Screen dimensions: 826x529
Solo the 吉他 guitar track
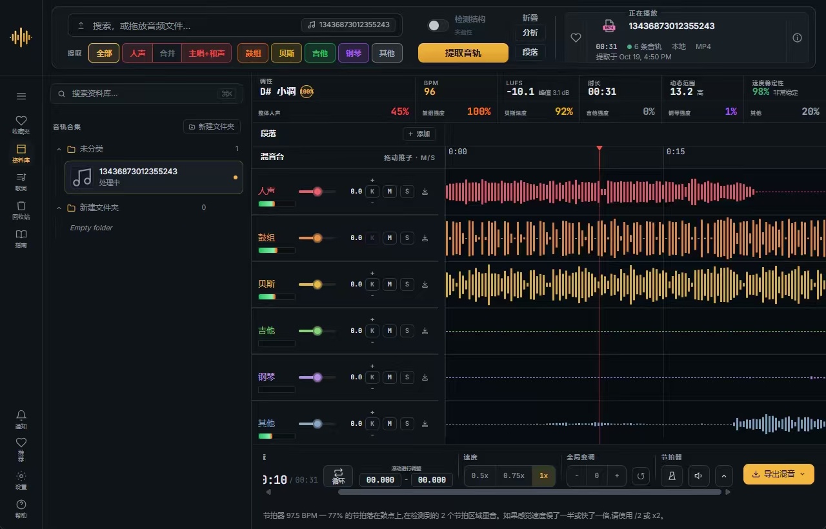click(x=407, y=331)
